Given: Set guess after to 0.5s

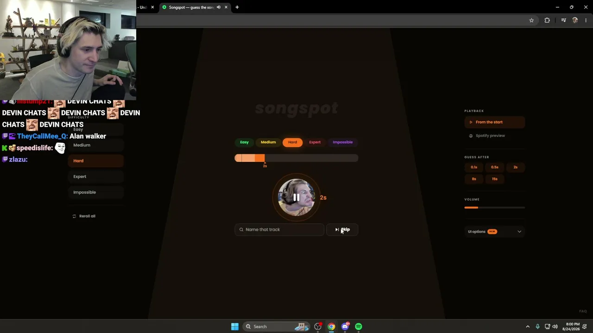Looking at the screenshot, I should pyautogui.click(x=495, y=167).
